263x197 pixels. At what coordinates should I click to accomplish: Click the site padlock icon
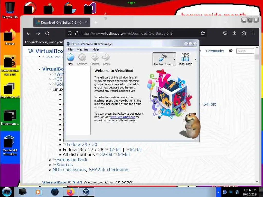(77, 33)
